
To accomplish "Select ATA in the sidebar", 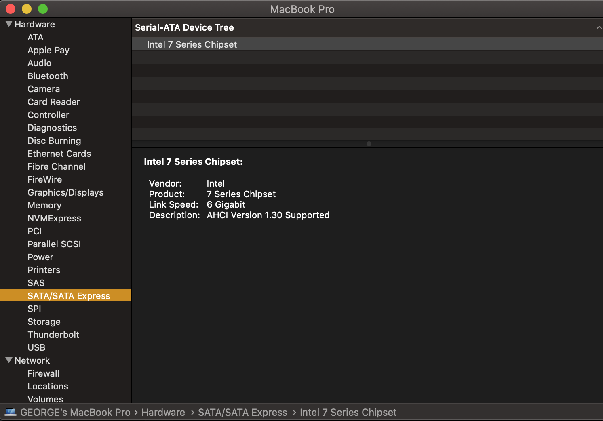I will pyautogui.click(x=36, y=37).
